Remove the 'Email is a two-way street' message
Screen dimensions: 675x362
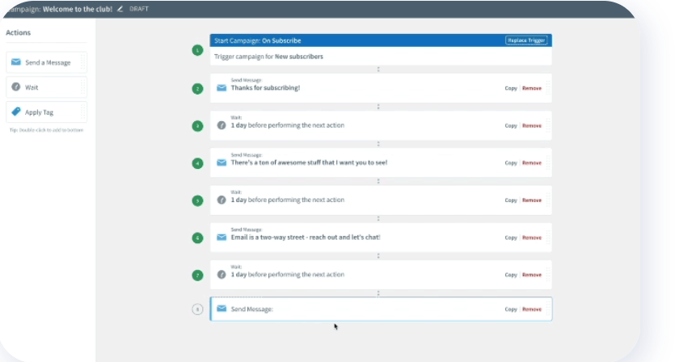(x=532, y=238)
